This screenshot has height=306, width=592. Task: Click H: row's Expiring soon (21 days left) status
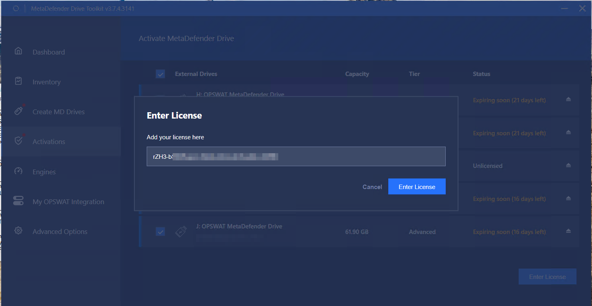point(509,100)
